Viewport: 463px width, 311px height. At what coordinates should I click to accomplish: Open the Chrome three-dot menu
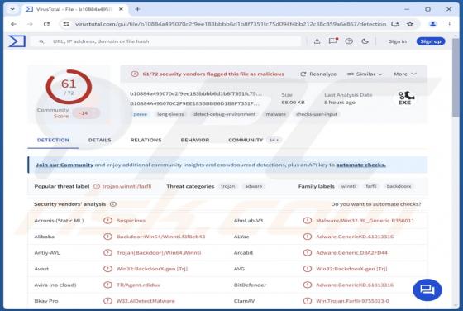click(450, 24)
